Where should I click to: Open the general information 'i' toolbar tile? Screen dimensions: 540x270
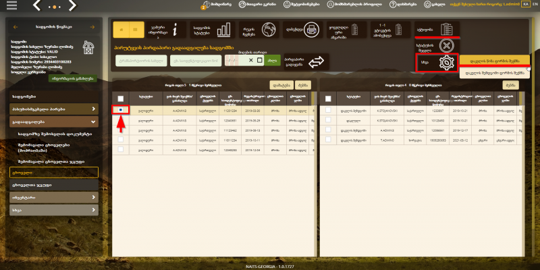click(x=166, y=30)
